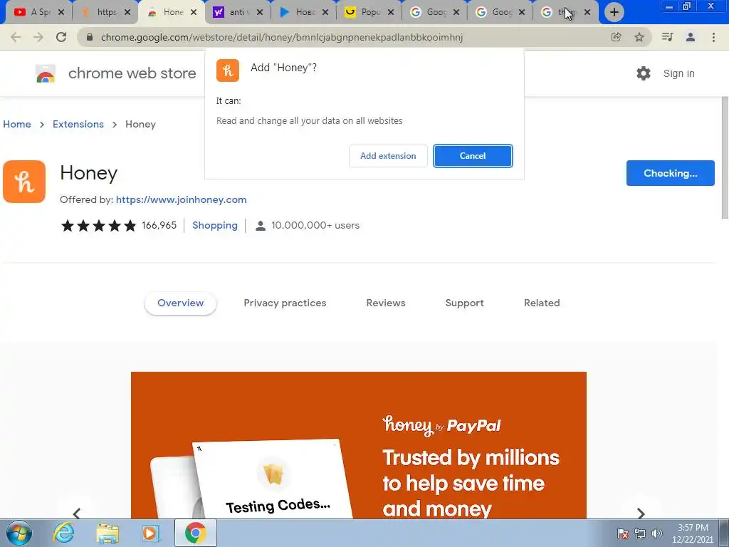Open the joinhoney.com developer link

[182, 199]
